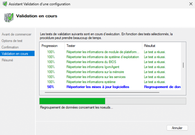Click the wizard icon in title bar
This screenshot has height=135, width=195.
(5, 4)
